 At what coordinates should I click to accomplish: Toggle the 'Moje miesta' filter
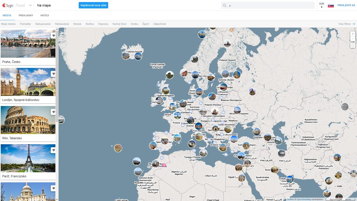pos(8,24)
